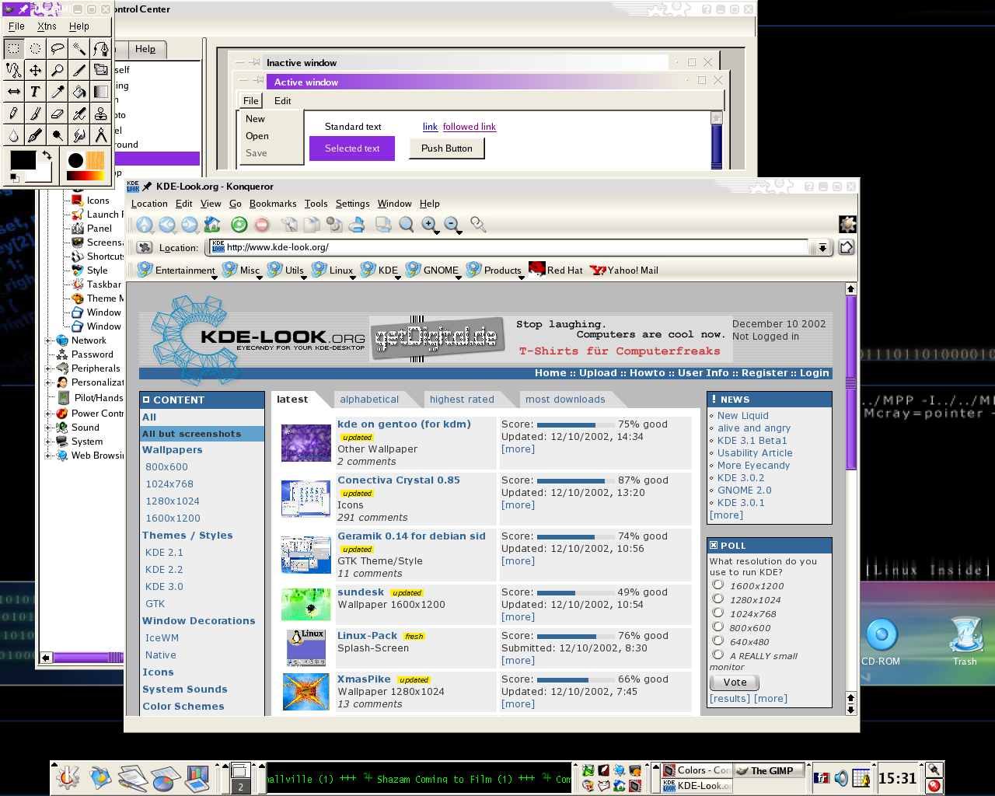Screen dimensions: 995x796
Task: Expand the Network tree node
Action: 48,340
